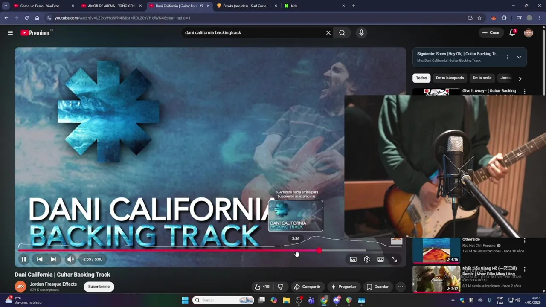Like the video with 415 likes
The image size is (546, 307).
[x=262, y=287]
